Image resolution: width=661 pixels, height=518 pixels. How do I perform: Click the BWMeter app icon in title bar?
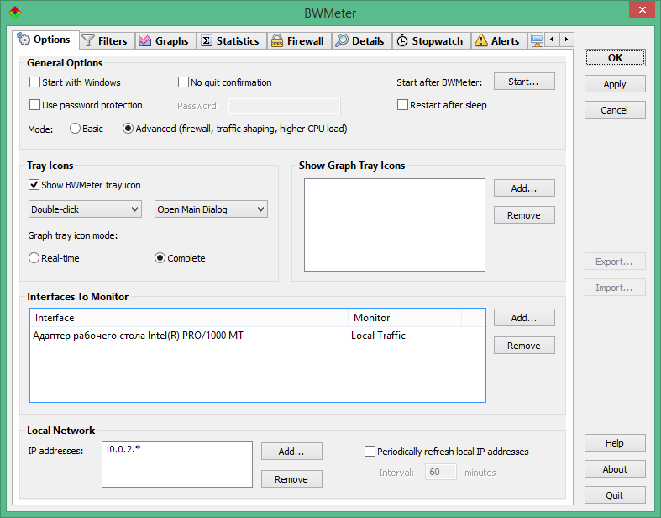click(15, 13)
